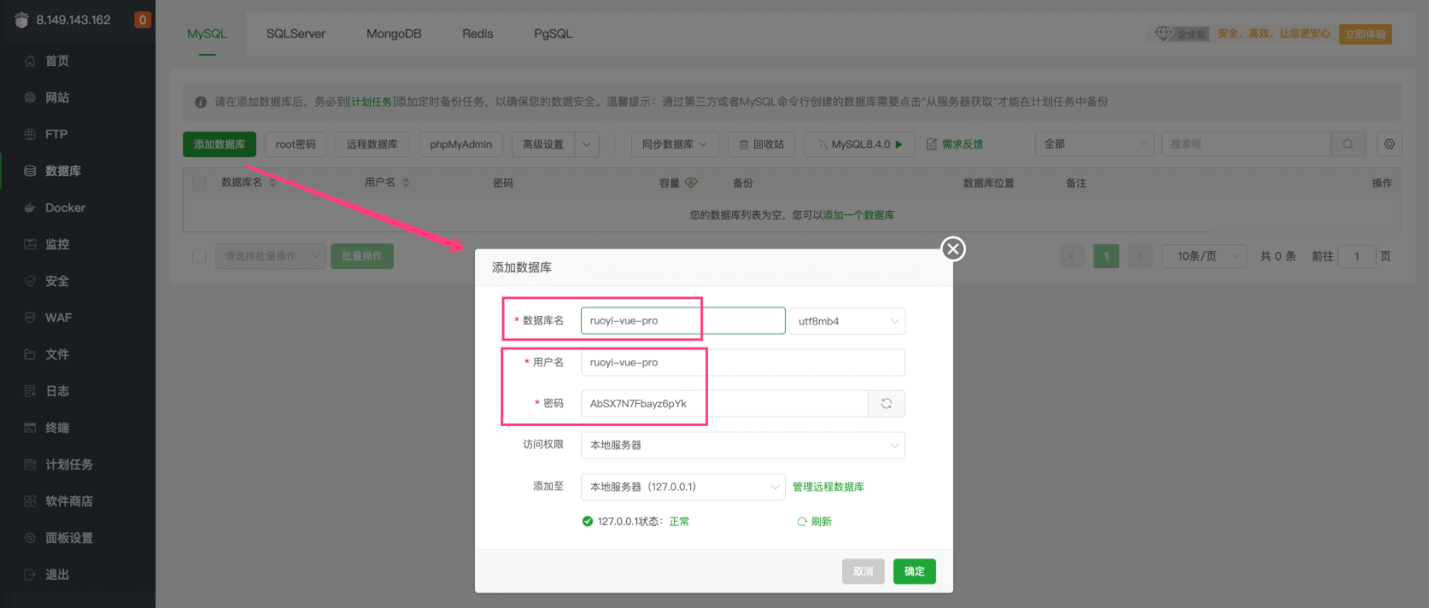The height and width of the screenshot is (608, 1429).
Task: Click the refresh status link
Action: [x=815, y=522]
